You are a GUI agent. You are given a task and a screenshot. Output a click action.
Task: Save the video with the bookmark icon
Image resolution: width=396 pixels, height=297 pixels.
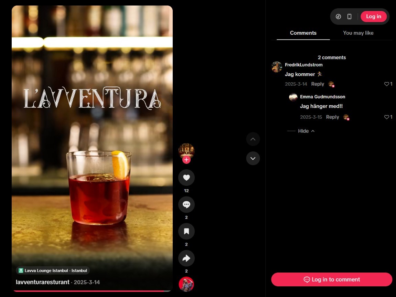186,231
